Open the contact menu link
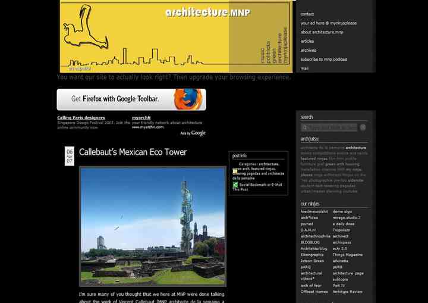This screenshot has width=428, height=303. [307, 14]
